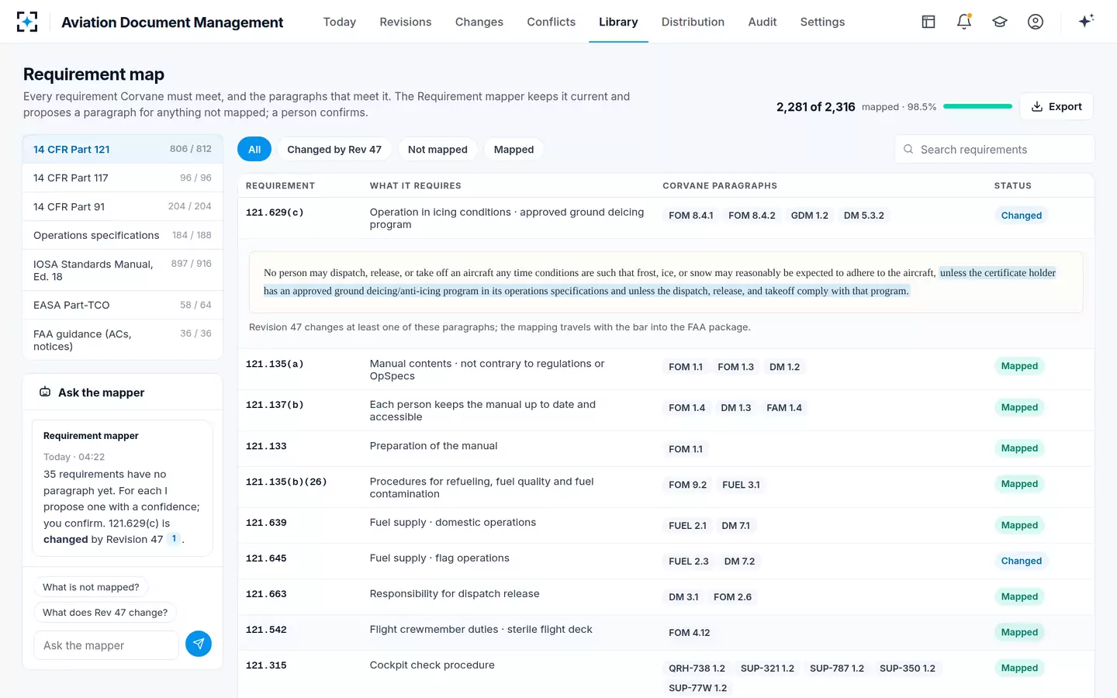Open the FOM 8.4.1 paragraph chip
Image resolution: width=1117 pixels, height=698 pixels.
(691, 216)
